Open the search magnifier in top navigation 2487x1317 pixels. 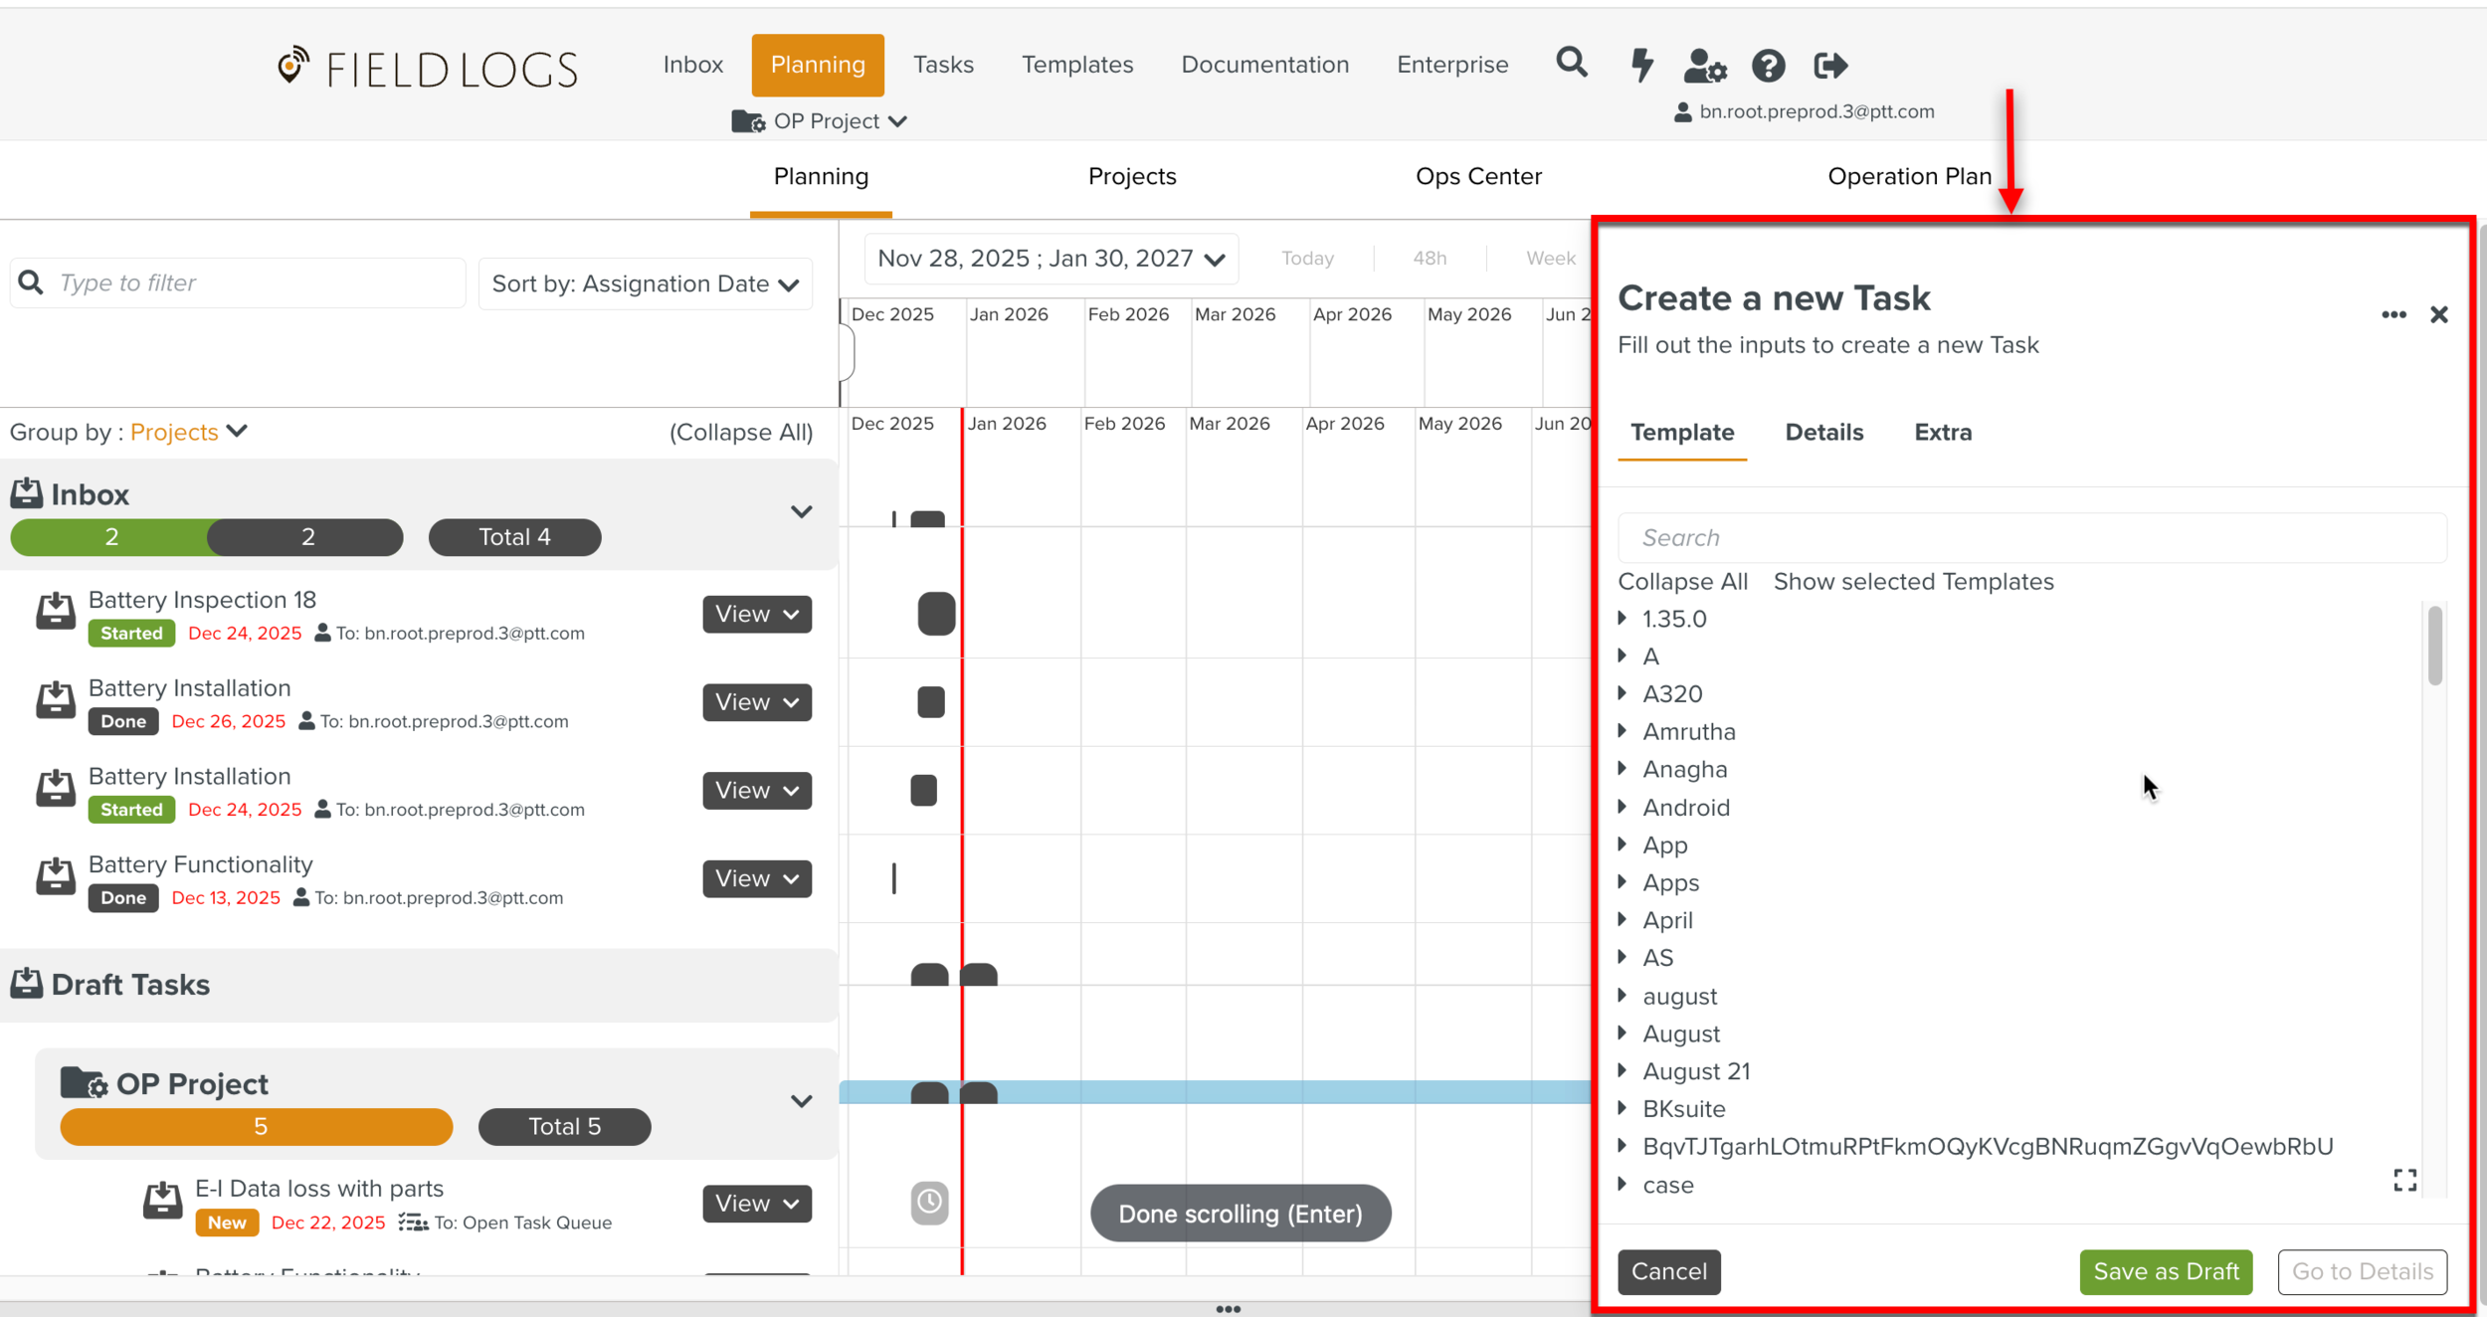1571,64
